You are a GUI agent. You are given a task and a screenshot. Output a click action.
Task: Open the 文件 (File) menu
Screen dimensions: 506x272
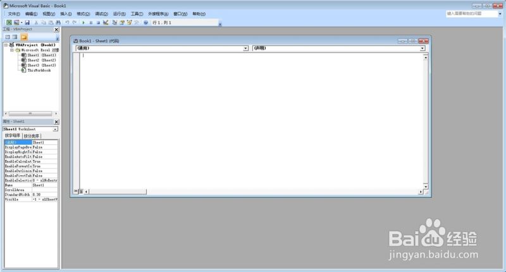pyautogui.click(x=14, y=14)
